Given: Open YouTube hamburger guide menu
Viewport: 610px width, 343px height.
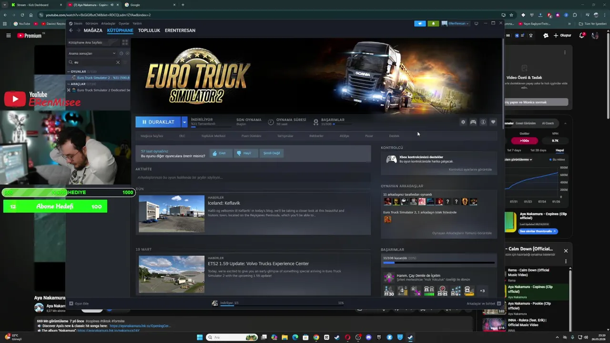Looking at the screenshot, I should pyautogui.click(x=9, y=35).
